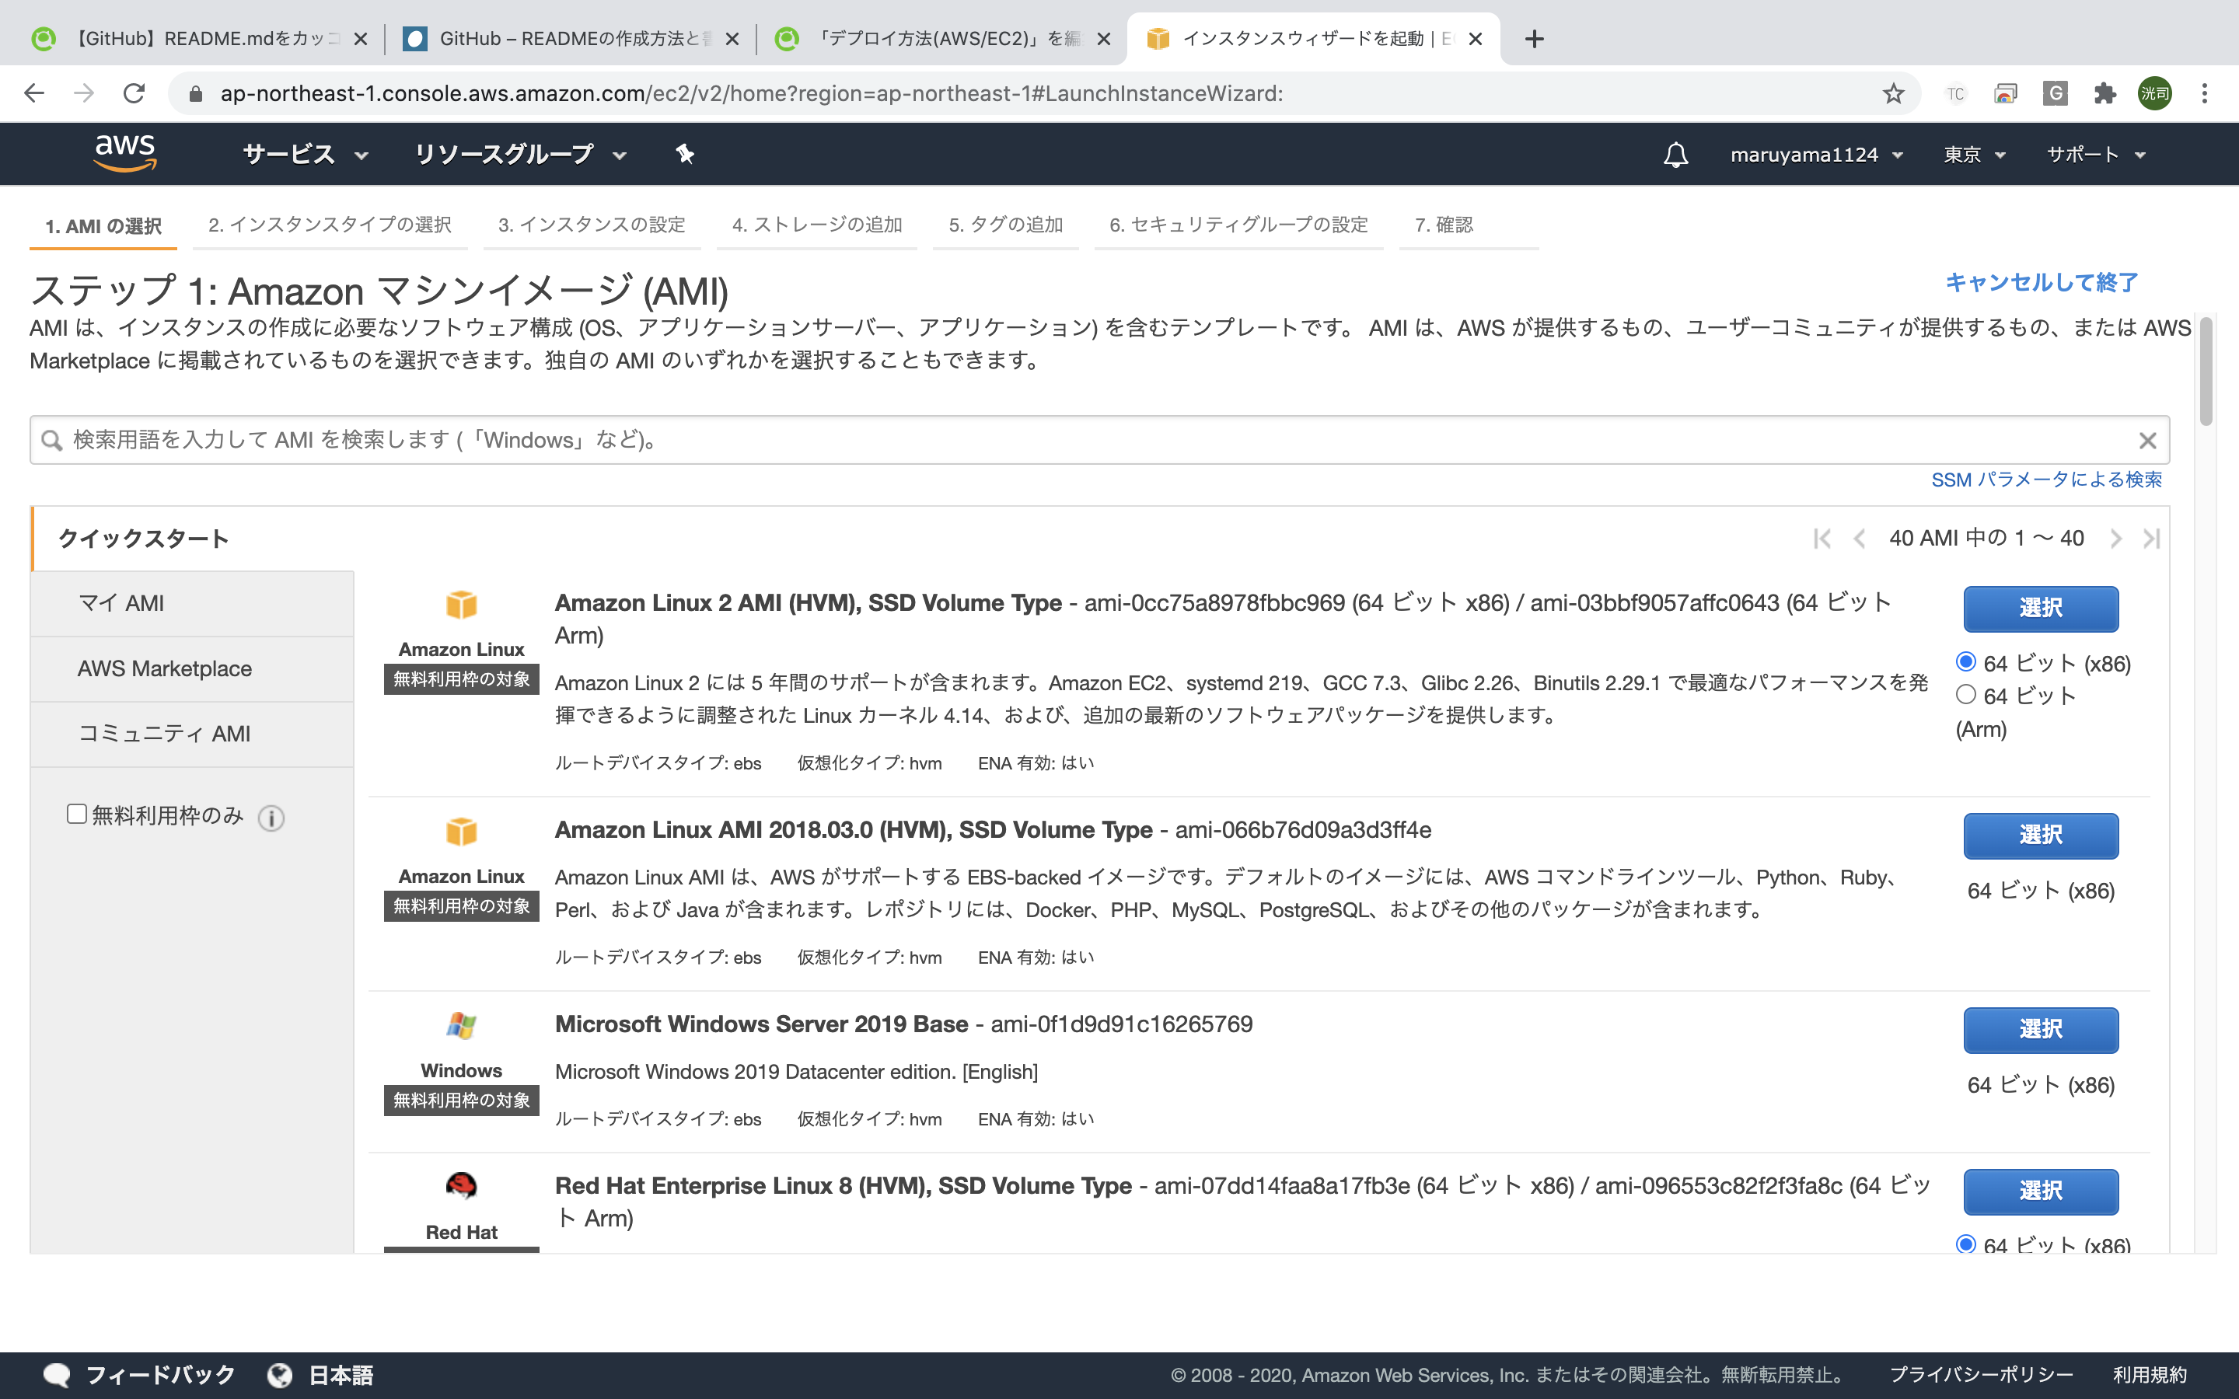Viewport: 2239px width, 1399px height.
Task: Open the Chrome extensions puzzle icon
Action: 2105,93
